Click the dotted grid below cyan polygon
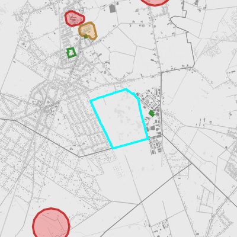Viewport: 237px width, 237px height. [x=118, y=171]
